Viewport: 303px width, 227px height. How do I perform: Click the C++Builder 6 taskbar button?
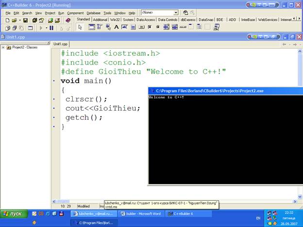188,214
